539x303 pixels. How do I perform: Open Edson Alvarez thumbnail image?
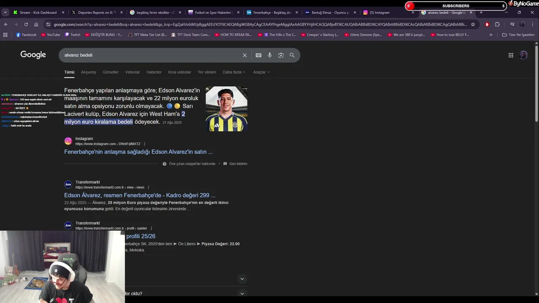pyautogui.click(x=227, y=109)
